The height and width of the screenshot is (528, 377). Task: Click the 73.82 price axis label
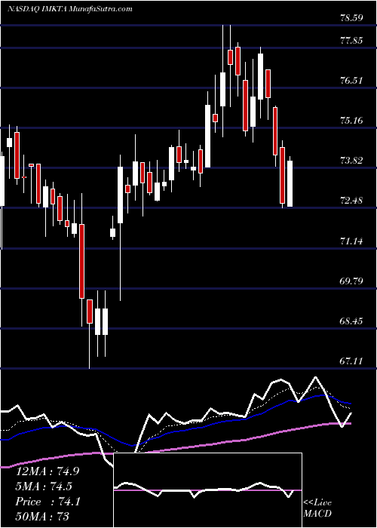tap(351, 160)
